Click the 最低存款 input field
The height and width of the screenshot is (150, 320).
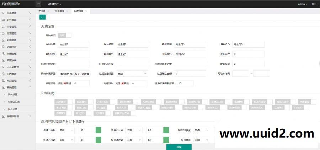point(248,54)
